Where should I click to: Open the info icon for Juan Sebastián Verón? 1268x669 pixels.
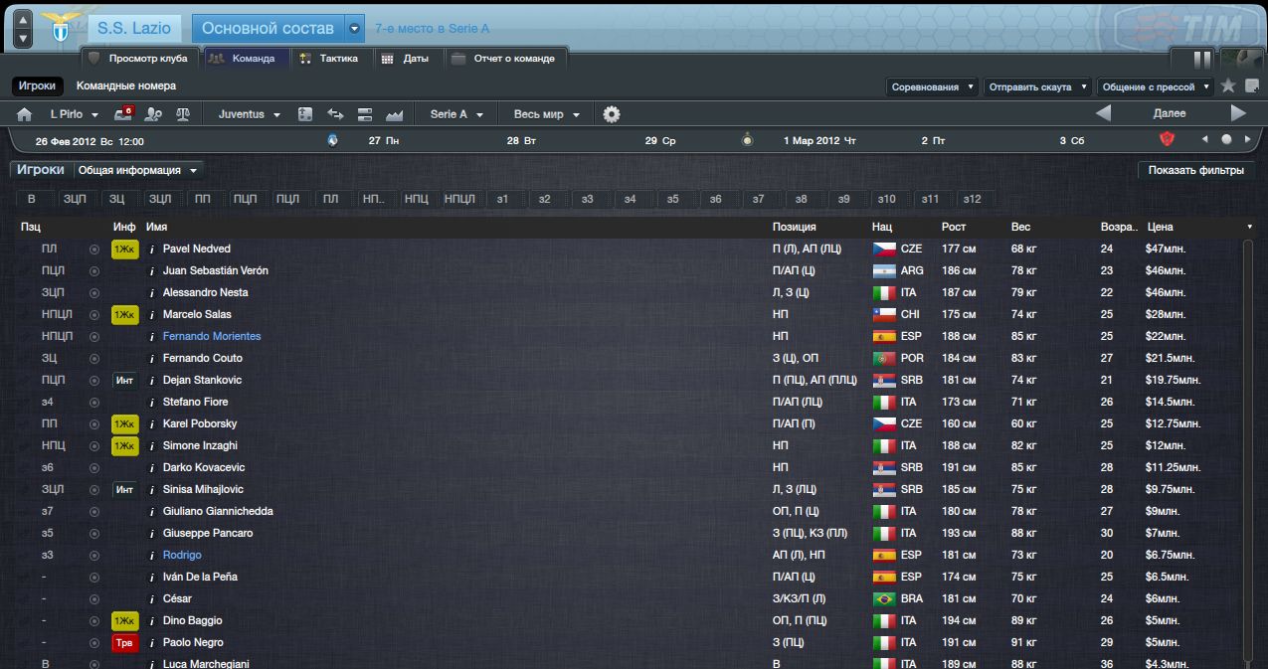click(x=151, y=270)
